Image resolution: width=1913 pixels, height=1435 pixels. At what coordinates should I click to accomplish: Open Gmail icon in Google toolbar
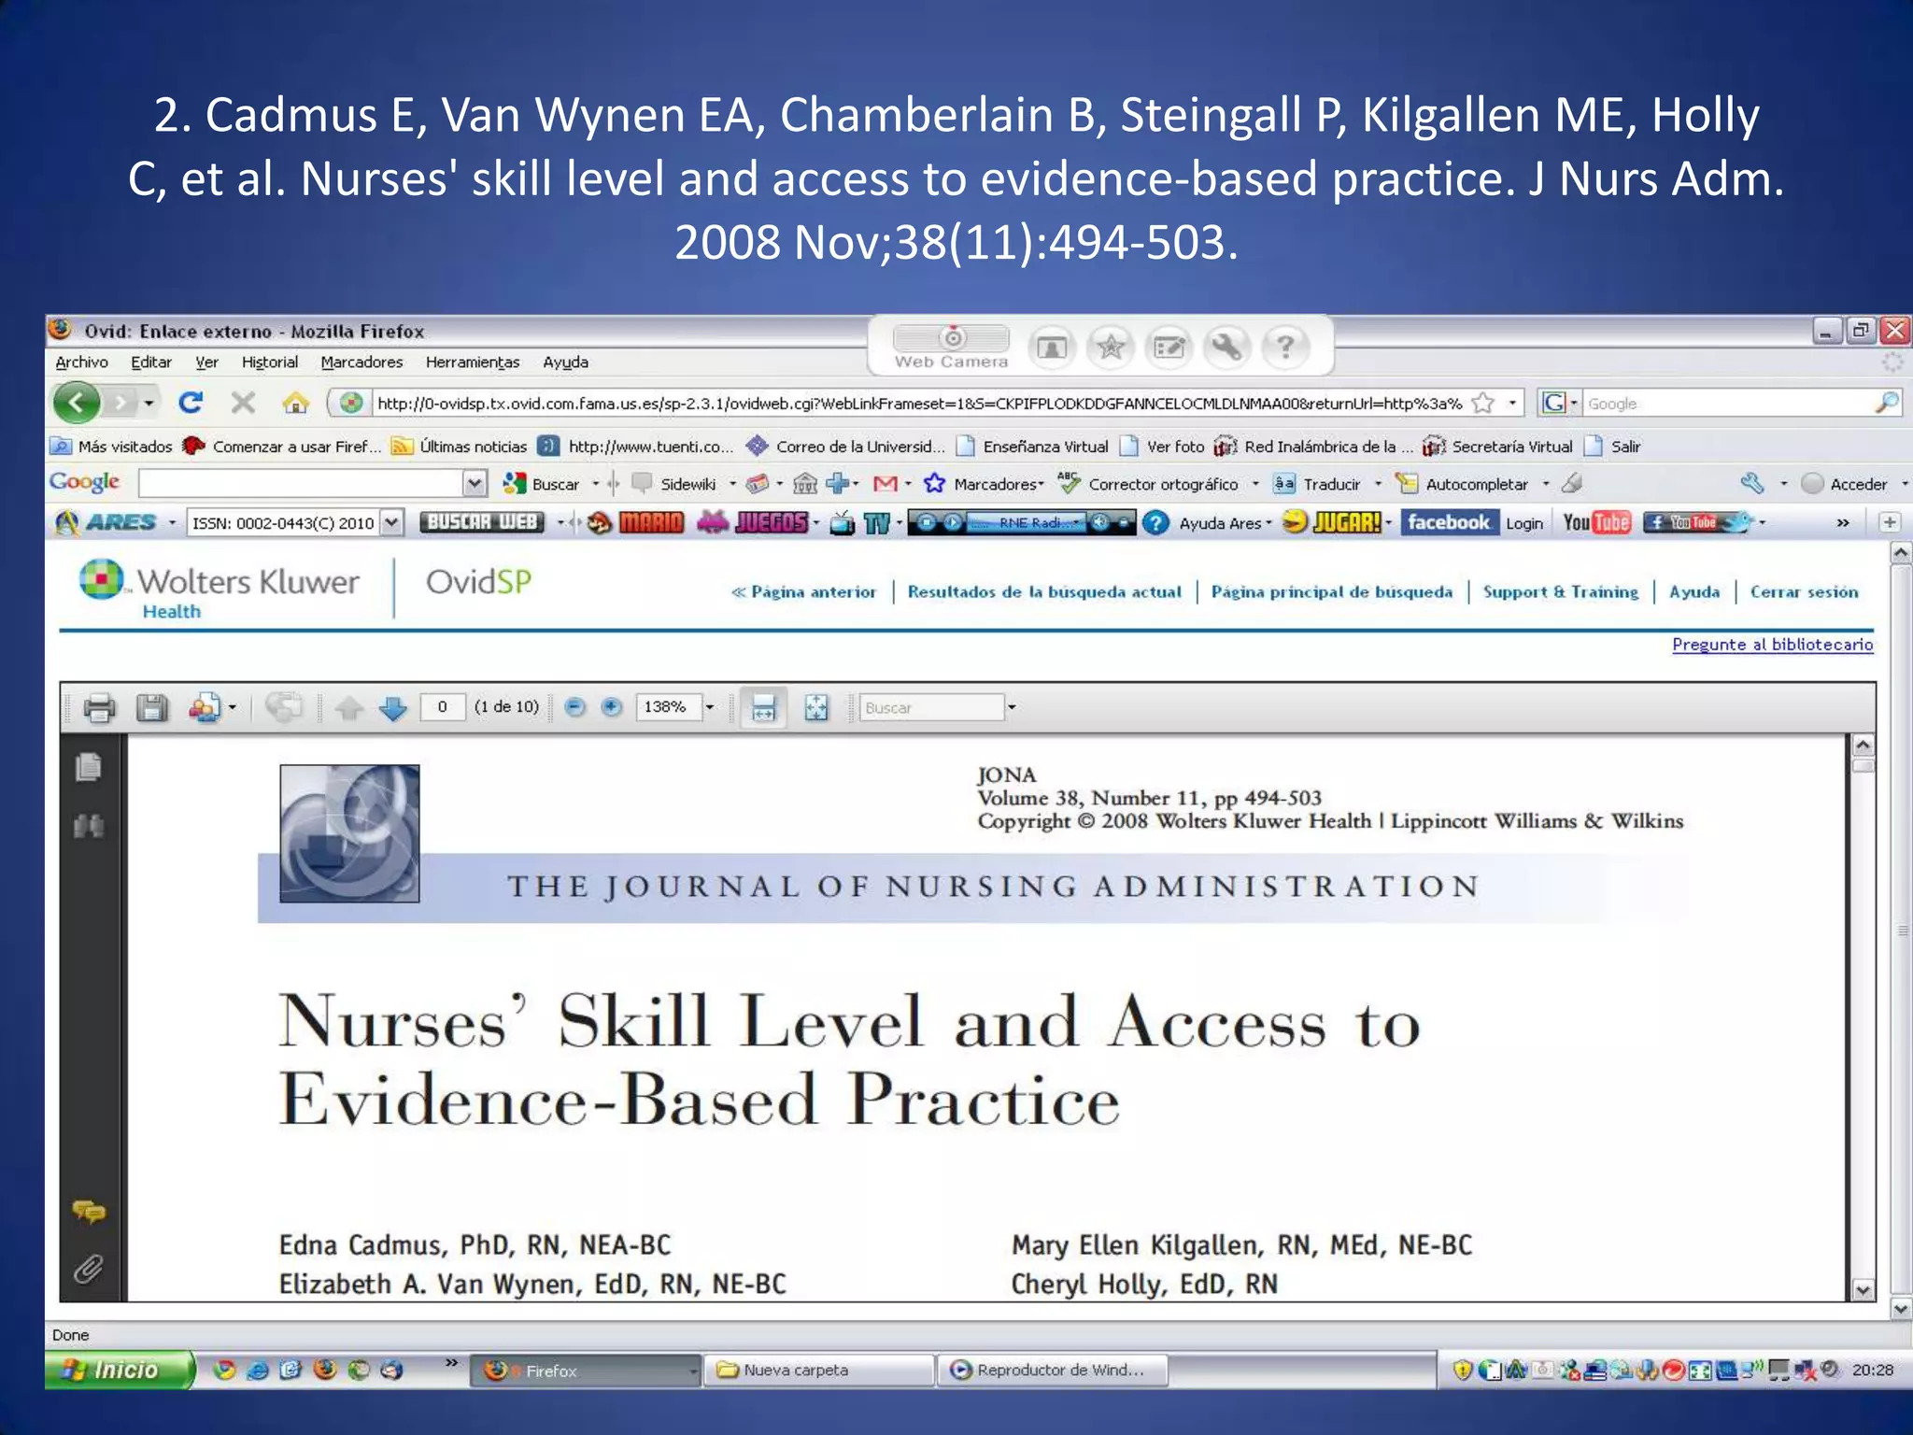coord(885,484)
